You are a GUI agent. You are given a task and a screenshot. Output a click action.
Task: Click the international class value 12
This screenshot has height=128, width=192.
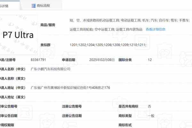[x=150, y=60]
